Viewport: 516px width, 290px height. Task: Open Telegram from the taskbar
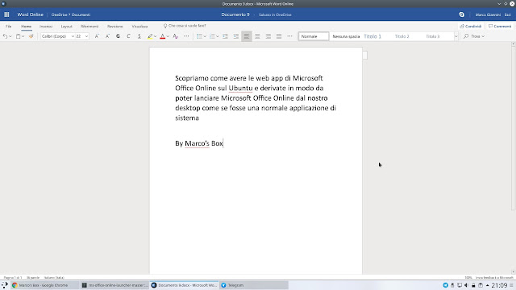(x=254, y=285)
